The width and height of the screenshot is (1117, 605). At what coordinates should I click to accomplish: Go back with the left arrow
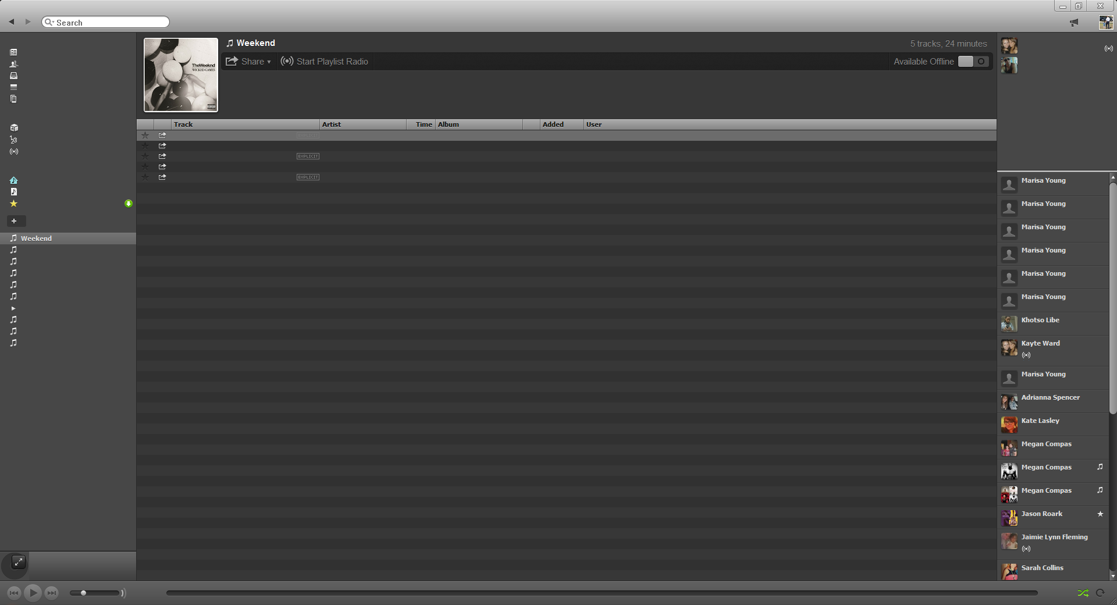point(11,22)
